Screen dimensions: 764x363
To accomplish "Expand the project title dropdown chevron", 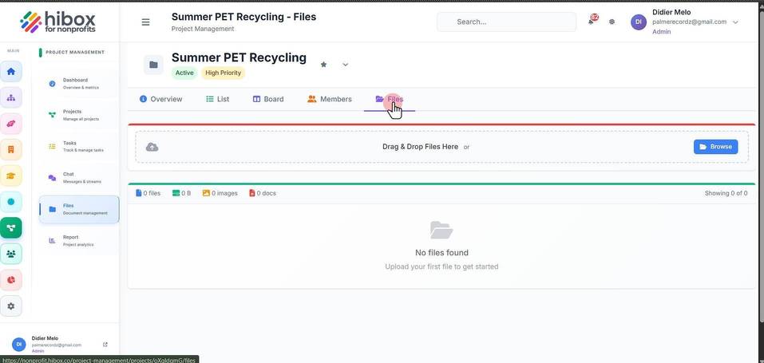I will pos(346,65).
